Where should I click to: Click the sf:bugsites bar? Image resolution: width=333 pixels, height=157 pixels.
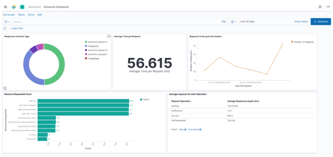coord(43,139)
